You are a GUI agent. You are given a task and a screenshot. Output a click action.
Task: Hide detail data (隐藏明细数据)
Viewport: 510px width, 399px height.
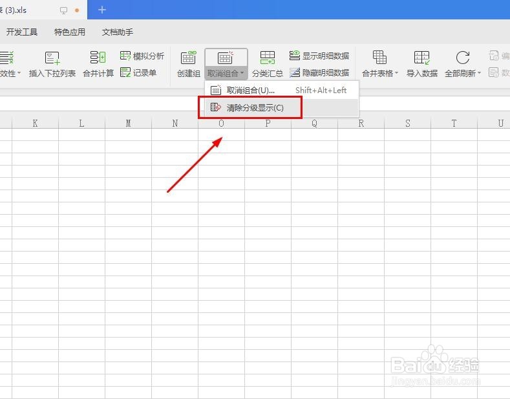coord(319,72)
